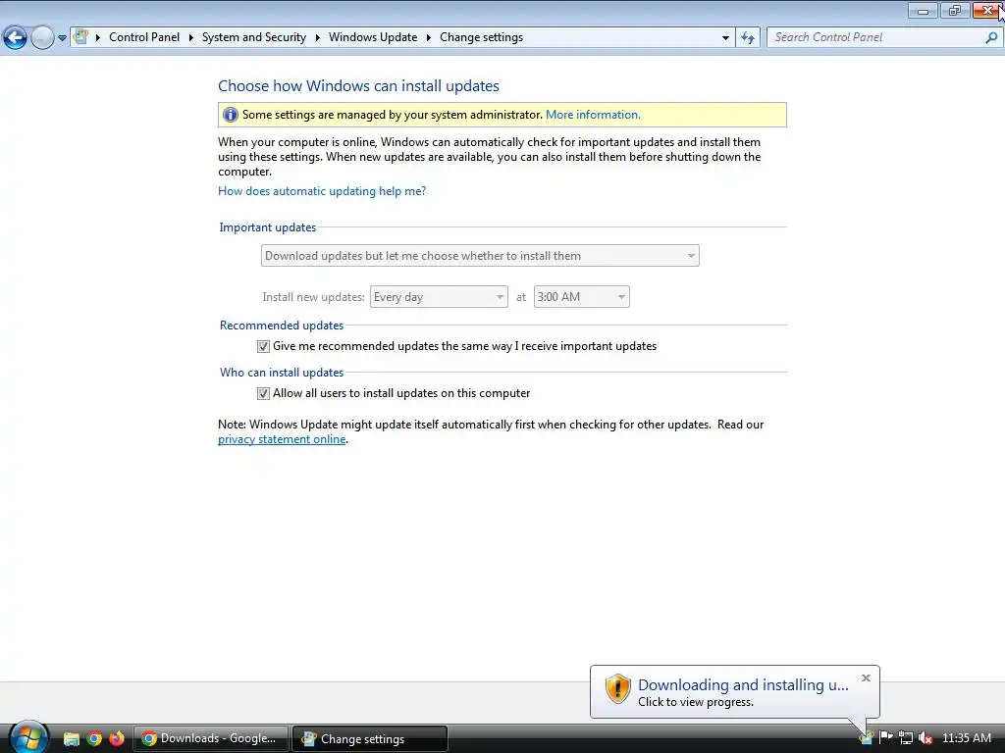Dismiss the update notification balloon

[x=866, y=678]
